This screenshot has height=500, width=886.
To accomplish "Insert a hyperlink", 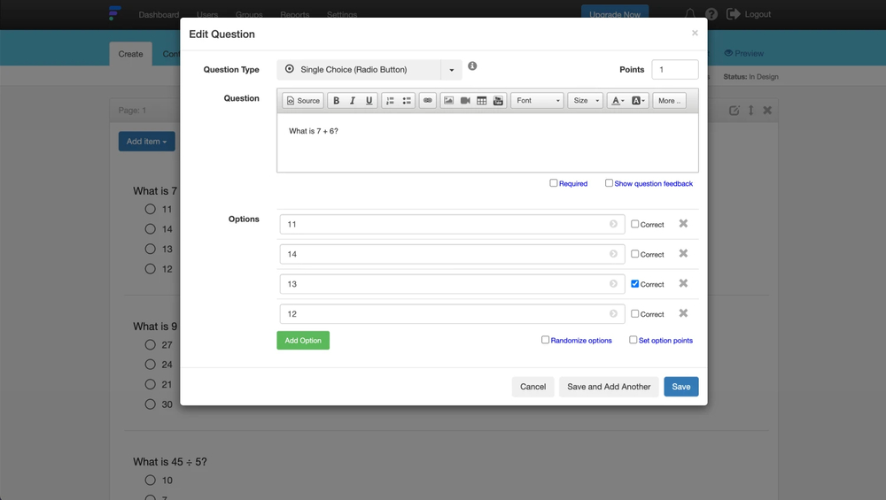I will (x=428, y=101).
